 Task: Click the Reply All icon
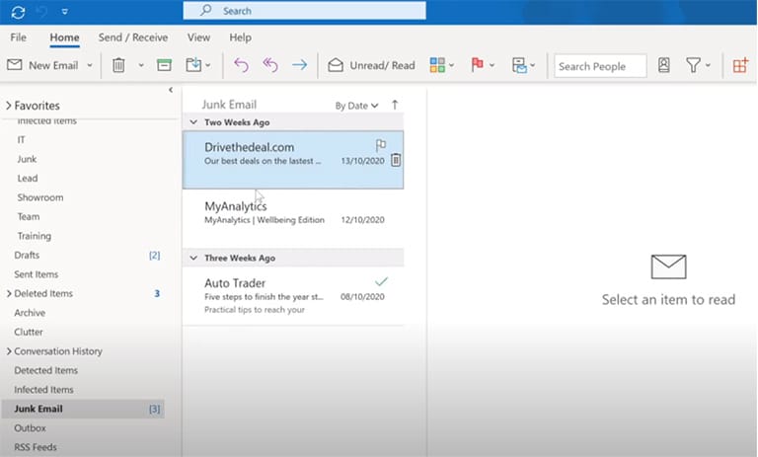tap(270, 65)
